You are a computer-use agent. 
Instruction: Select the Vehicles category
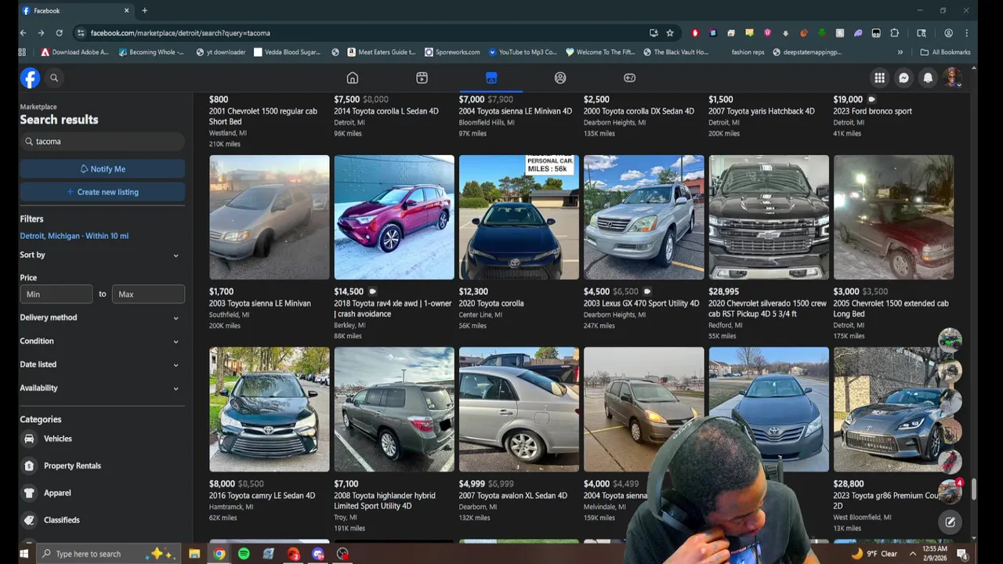(x=102, y=439)
